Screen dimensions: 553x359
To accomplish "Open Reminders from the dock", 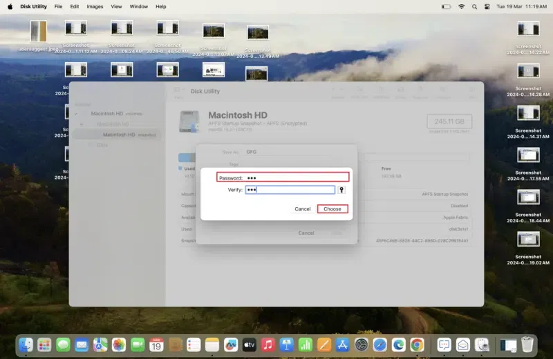I will [194, 345].
